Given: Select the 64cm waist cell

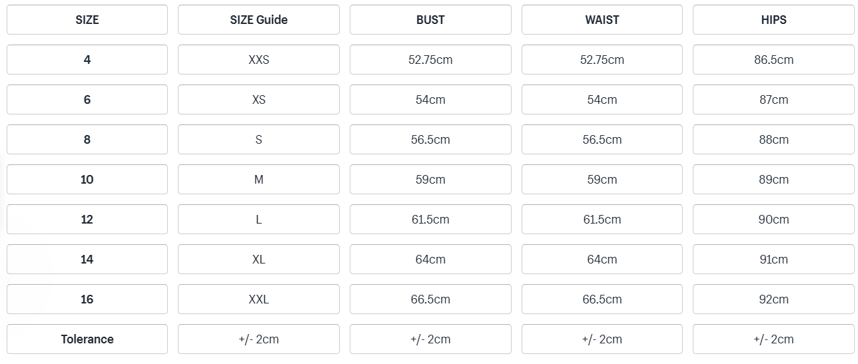Looking at the screenshot, I should (602, 260).
